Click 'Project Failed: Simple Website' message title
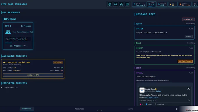 point(151,32)
